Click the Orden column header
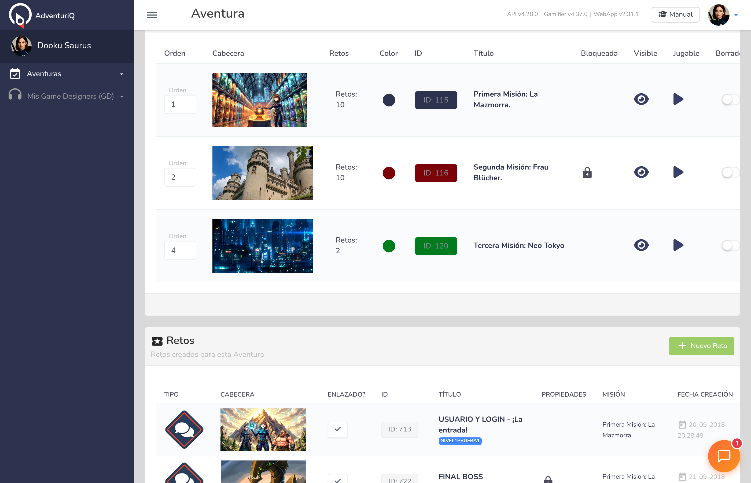 (x=175, y=53)
